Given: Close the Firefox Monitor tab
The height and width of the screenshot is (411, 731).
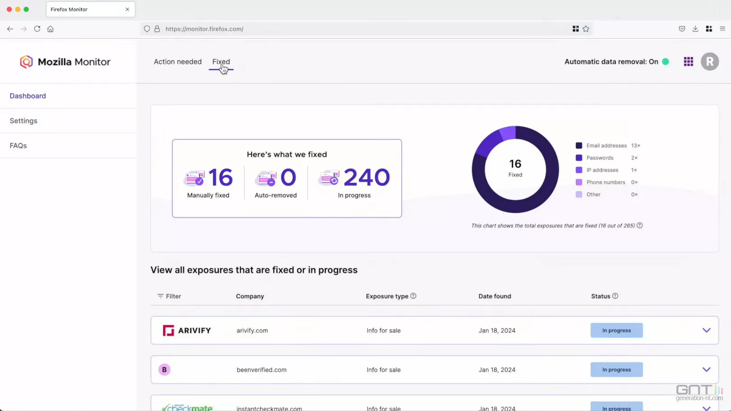Looking at the screenshot, I should coord(127,9).
